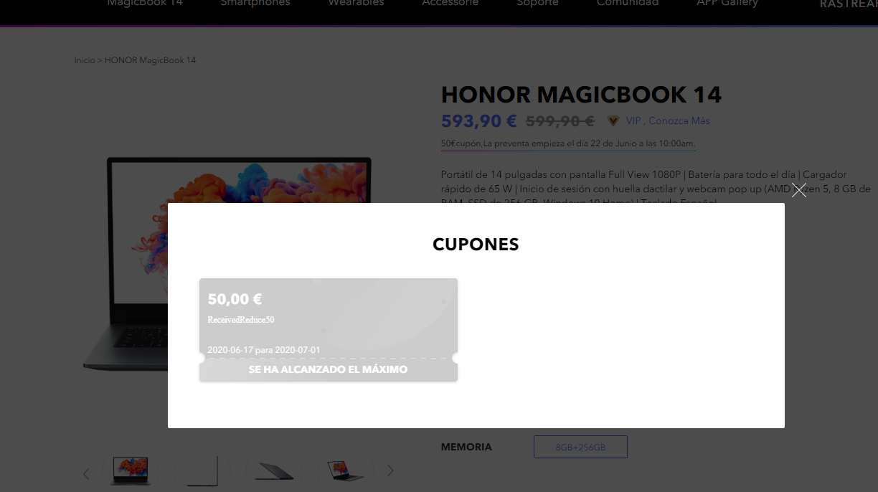The width and height of the screenshot is (878, 492).
Task: Choose the 8GB+256GB memory option
Action: (x=580, y=447)
